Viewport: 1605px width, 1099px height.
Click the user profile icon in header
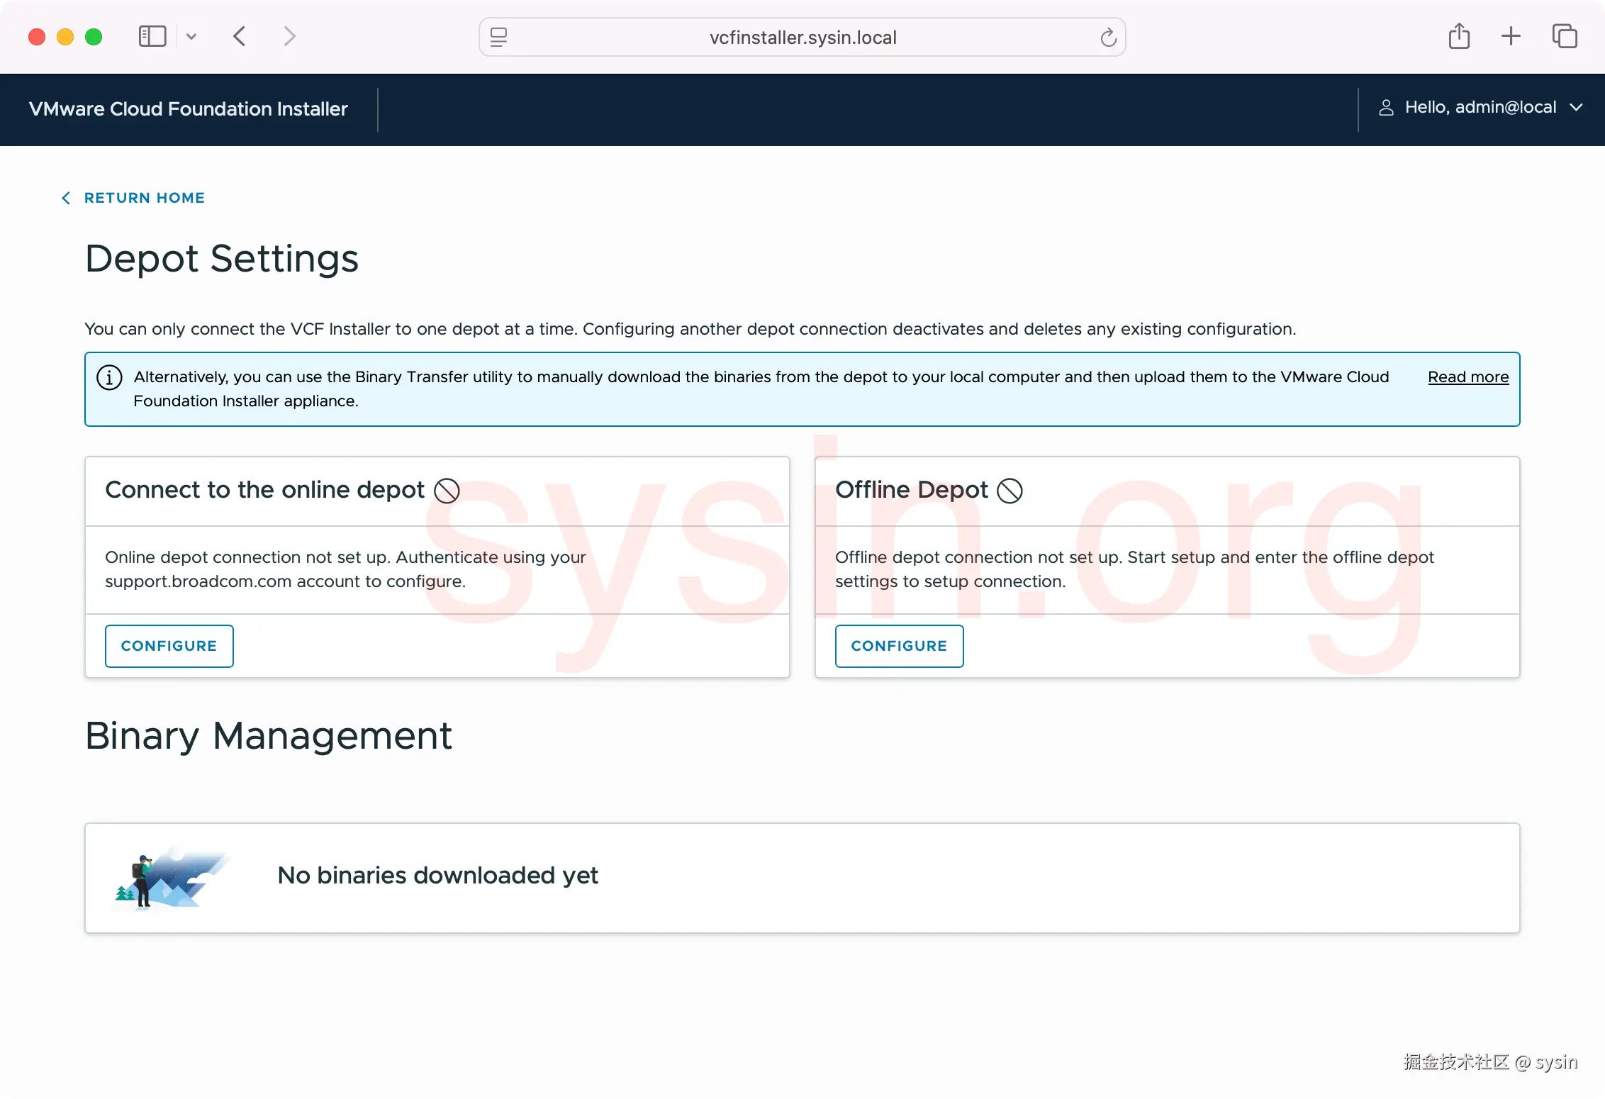1386,108
